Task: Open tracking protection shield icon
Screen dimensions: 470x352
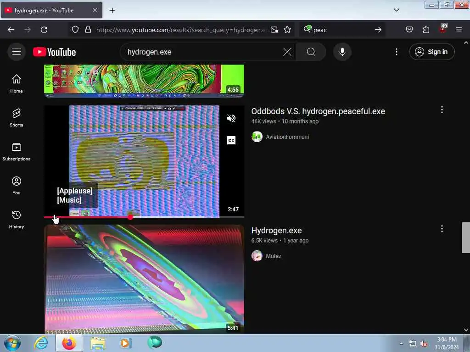Action: [x=75, y=30]
